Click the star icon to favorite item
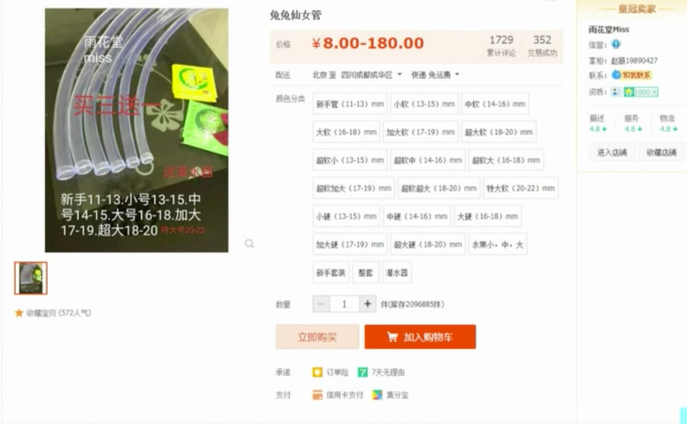The width and height of the screenshot is (687, 424). [x=19, y=313]
